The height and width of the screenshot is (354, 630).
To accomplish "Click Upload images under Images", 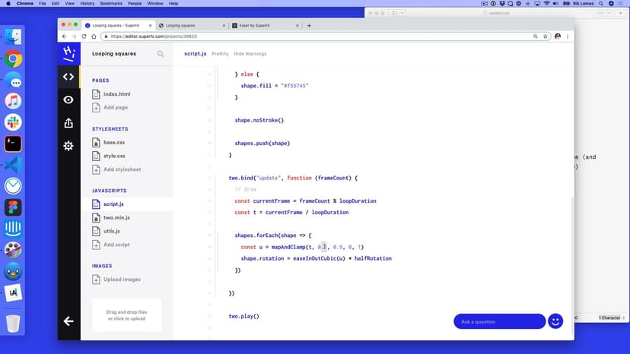I will tap(122, 280).
